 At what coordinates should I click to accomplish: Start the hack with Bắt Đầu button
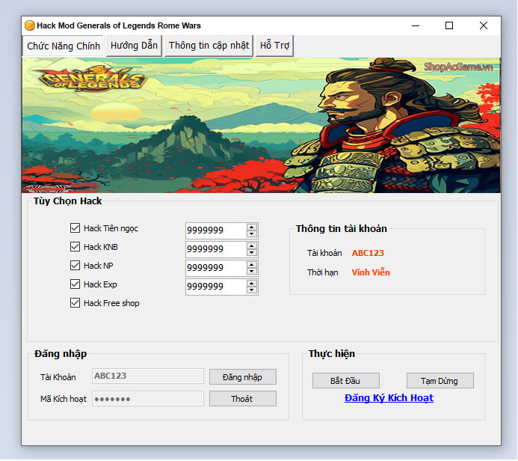tap(345, 381)
